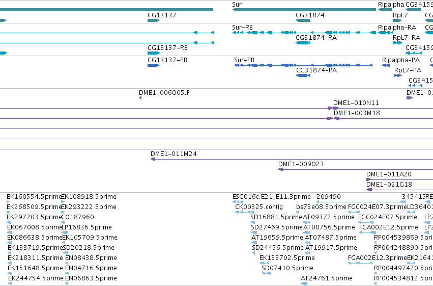Screen dimensions: 433x286
Task: Click the DME1-009O23 clone start arrow
Action: [x=280, y=169]
